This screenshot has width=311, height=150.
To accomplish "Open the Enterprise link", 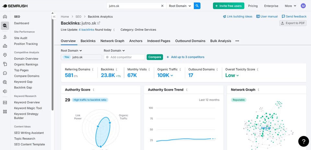I will [x=271, y=6].
